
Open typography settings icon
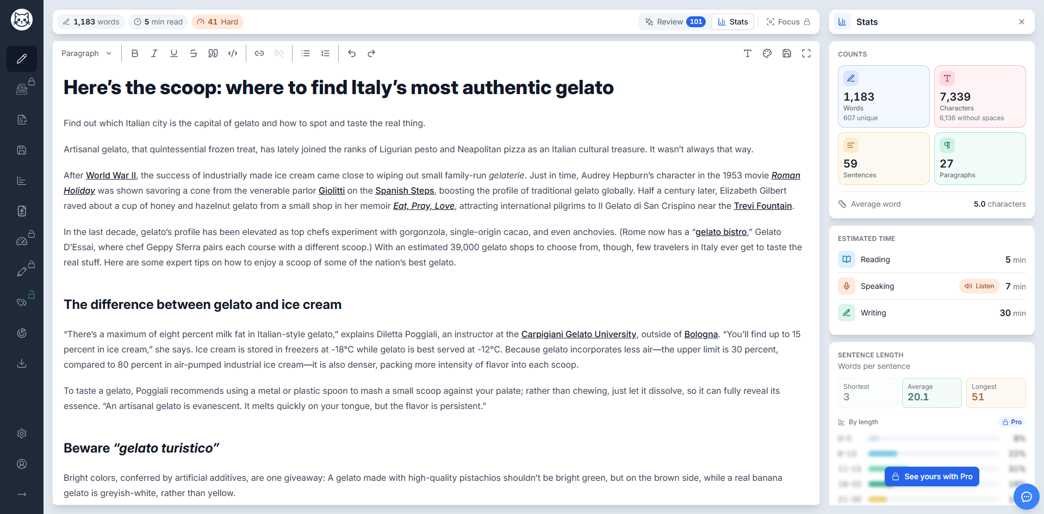pos(748,53)
